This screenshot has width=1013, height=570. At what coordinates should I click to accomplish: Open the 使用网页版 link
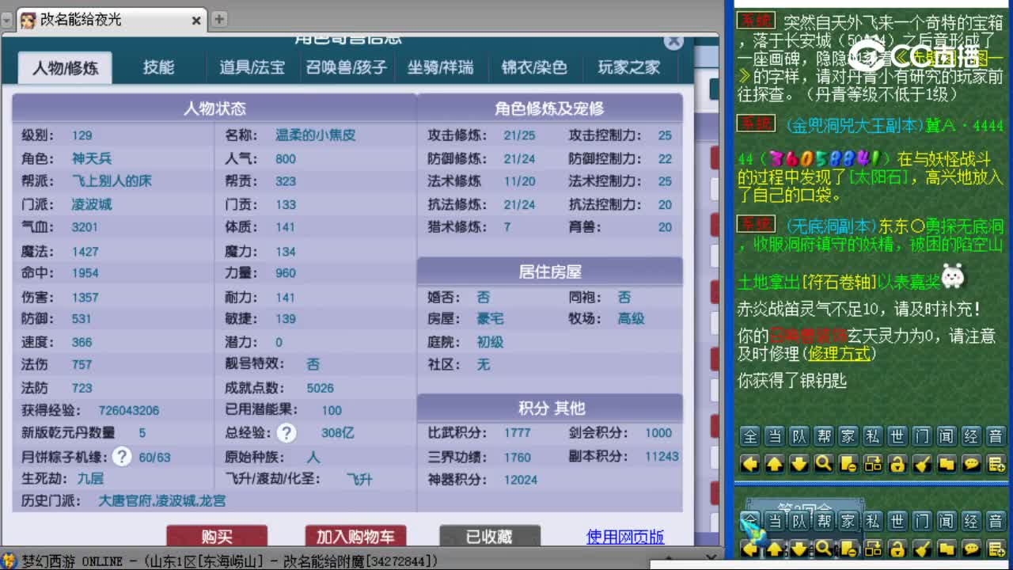coord(625,537)
